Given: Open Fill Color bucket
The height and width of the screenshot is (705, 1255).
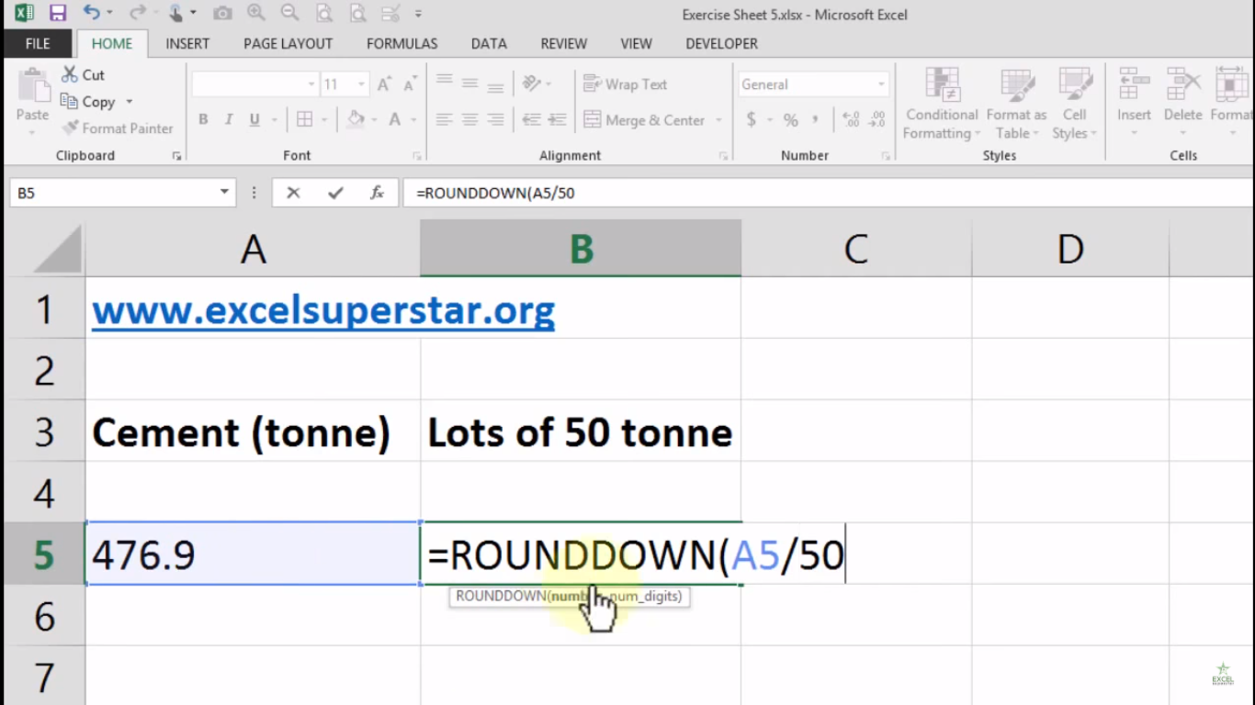Looking at the screenshot, I should pyautogui.click(x=356, y=119).
